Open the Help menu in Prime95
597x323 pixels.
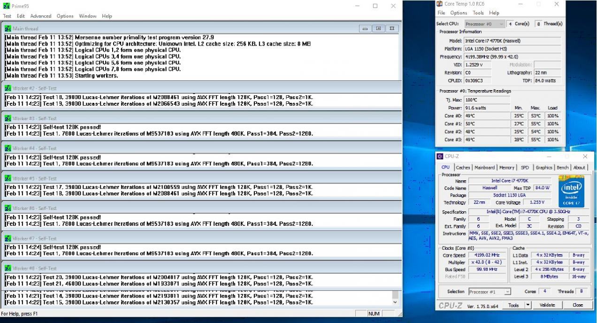(107, 16)
